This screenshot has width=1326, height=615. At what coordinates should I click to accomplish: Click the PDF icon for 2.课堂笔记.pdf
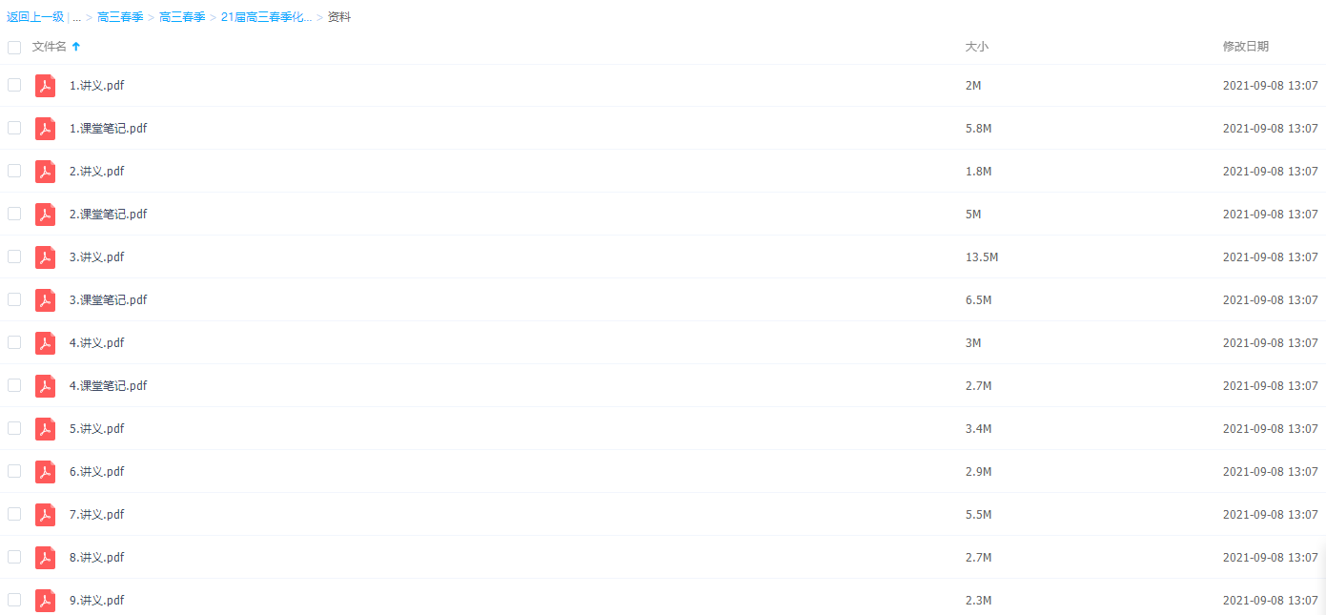45,215
